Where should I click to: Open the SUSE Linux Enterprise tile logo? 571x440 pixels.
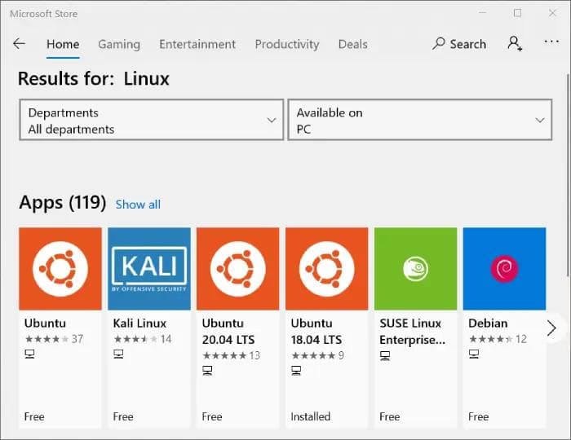pyautogui.click(x=415, y=269)
